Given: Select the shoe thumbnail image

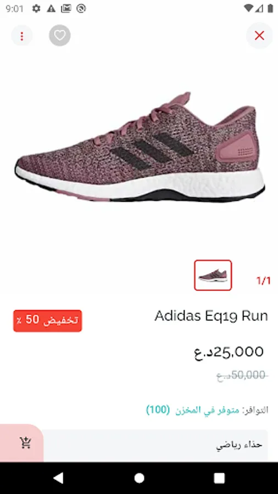Looking at the screenshot, I should pos(213,275).
